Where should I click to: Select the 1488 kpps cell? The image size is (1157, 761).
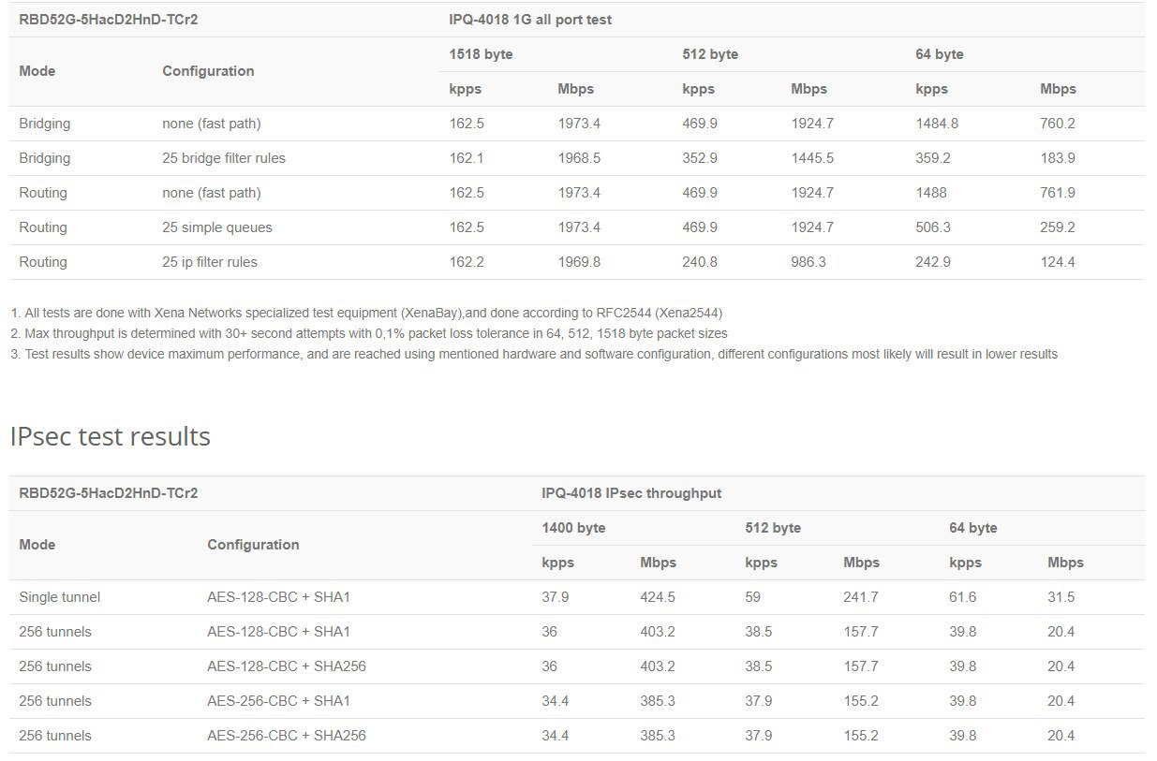coord(931,193)
